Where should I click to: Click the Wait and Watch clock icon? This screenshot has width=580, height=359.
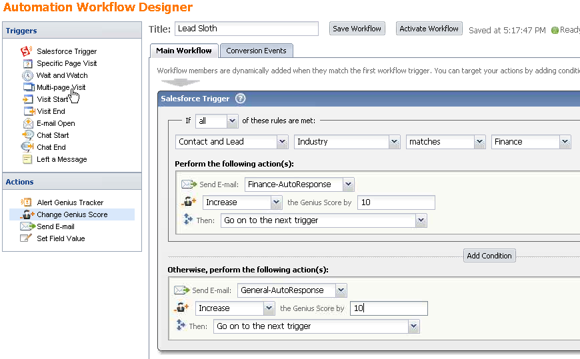point(27,75)
